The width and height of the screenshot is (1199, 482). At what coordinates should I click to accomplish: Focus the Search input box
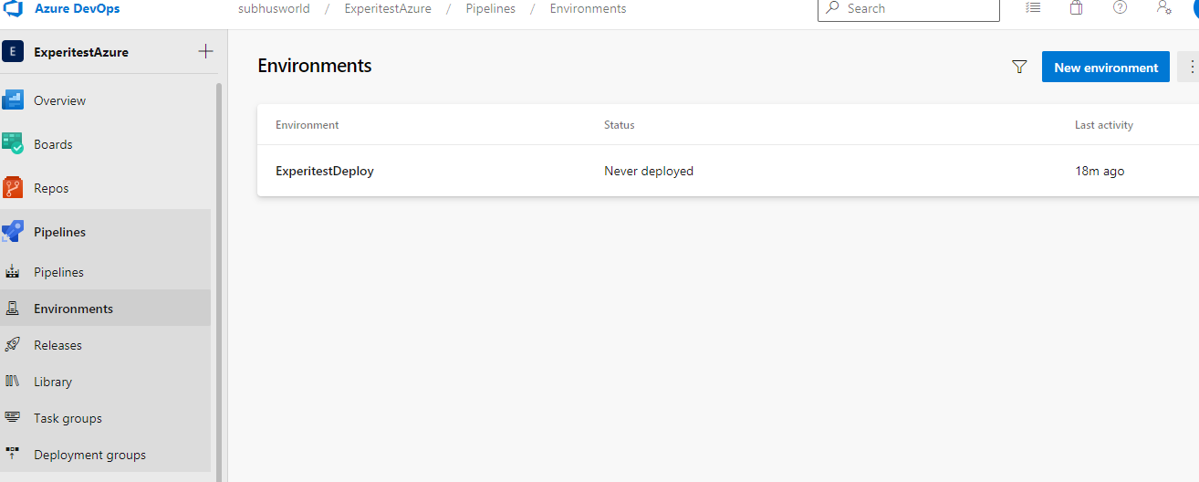(909, 9)
